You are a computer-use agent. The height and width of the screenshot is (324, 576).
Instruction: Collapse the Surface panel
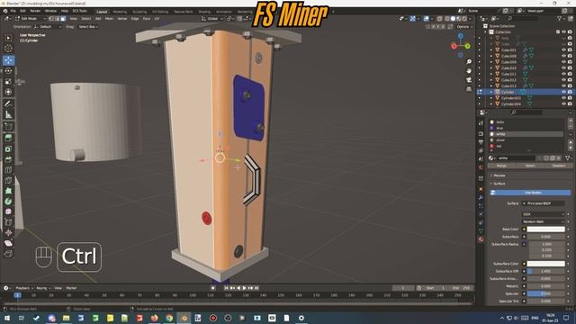pyautogui.click(x=499, y=184)
